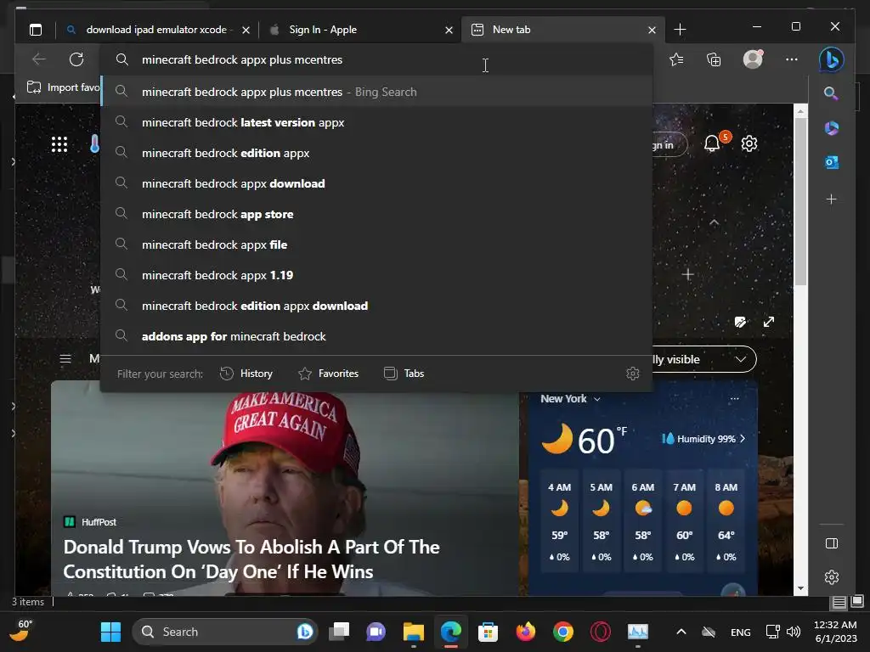Open the Collections toolbar icon

[714, 59]
